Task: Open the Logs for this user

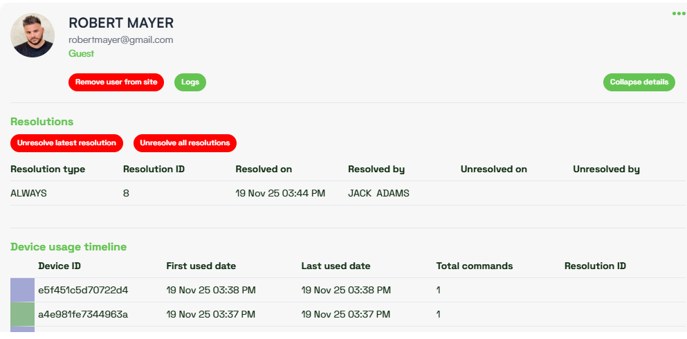Action: pos(190,82)
